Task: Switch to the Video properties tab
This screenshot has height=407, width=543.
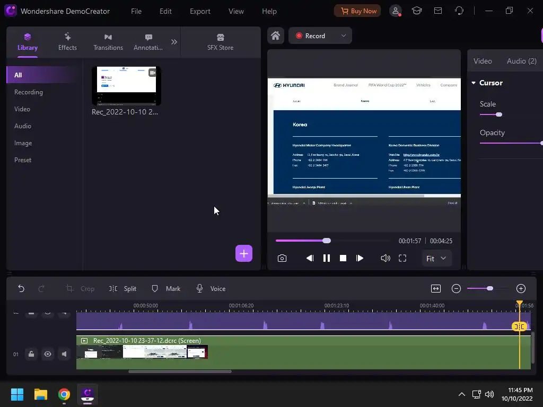Action: coord(483,61)
